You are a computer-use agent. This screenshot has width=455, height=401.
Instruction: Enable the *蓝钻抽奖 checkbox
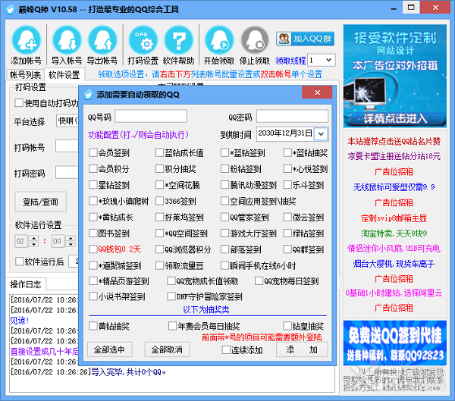click(x=287, y=152)
